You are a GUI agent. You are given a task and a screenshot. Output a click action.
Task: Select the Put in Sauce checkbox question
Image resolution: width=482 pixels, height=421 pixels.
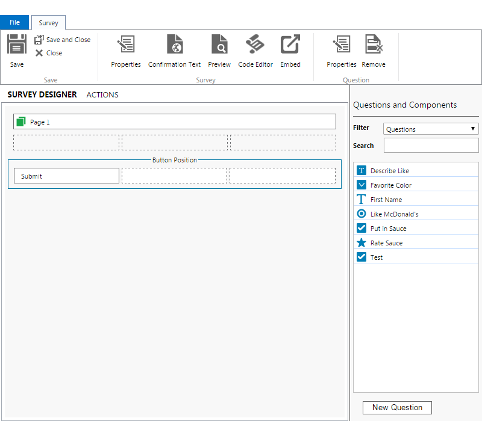point(388,229)
